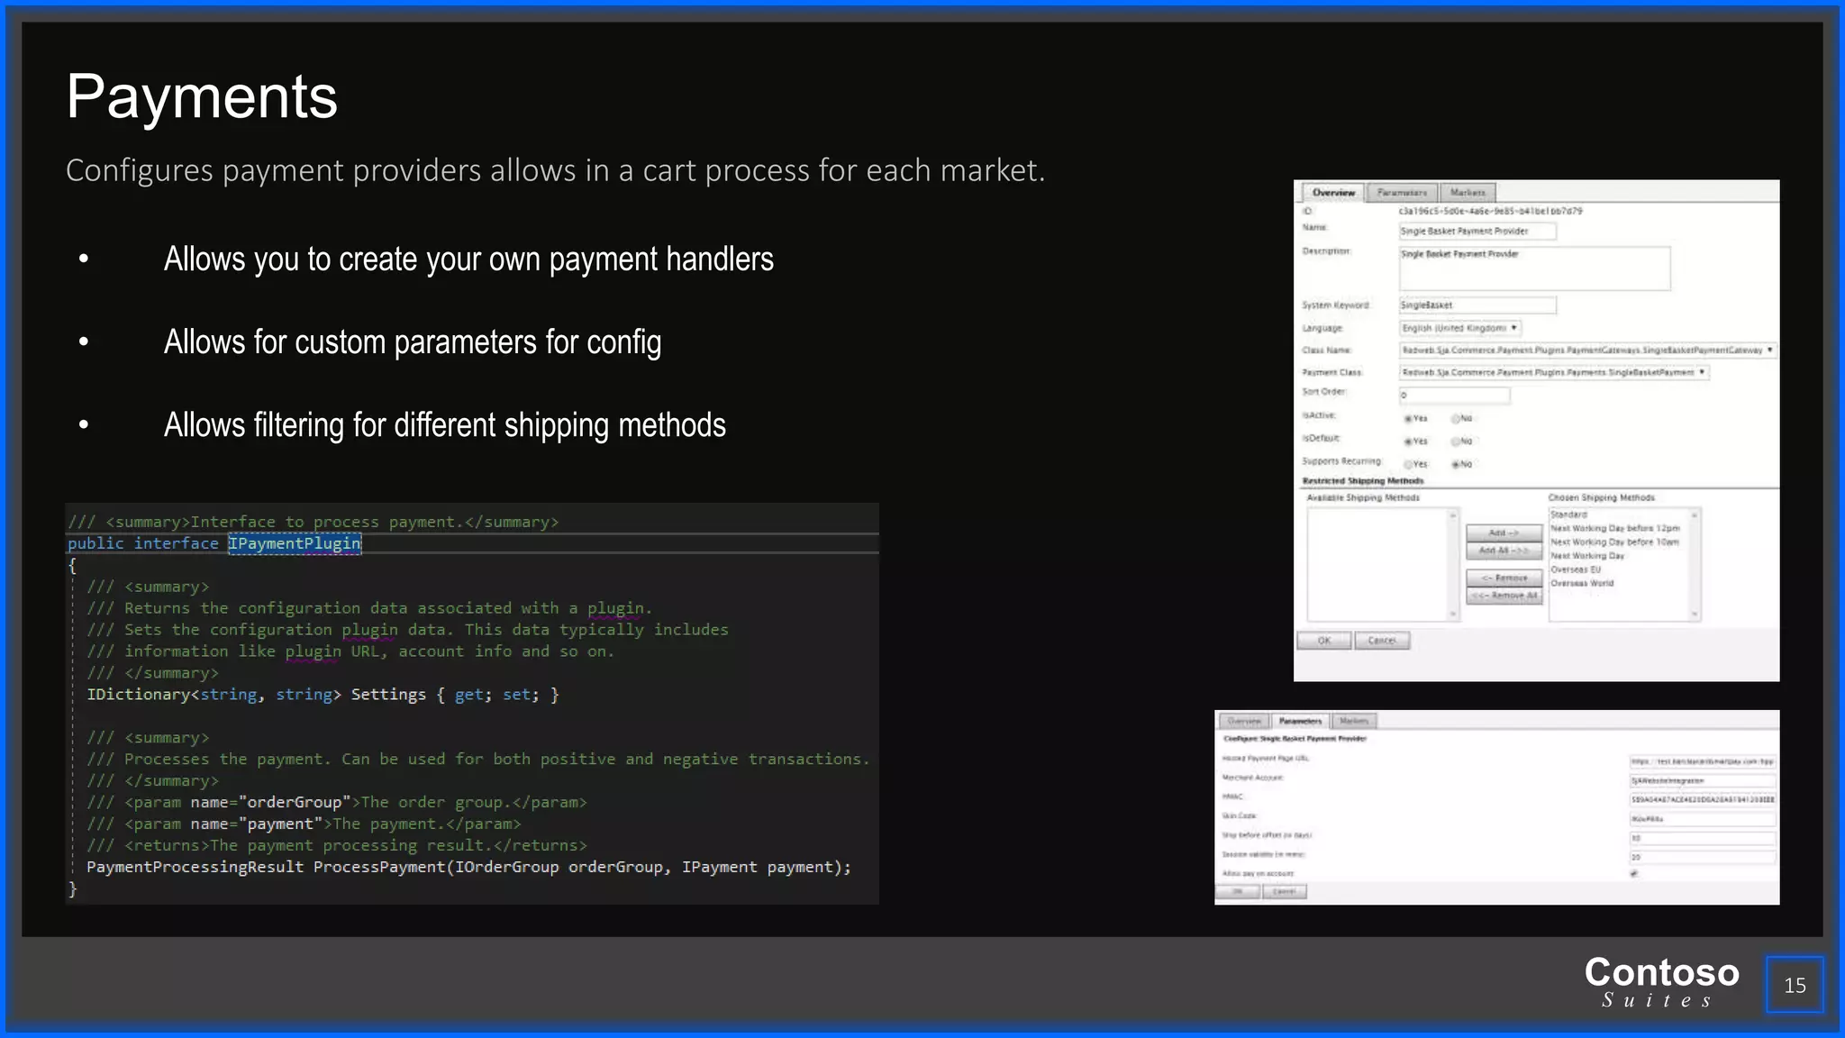Click the Skin Code field
Image resolution: width=1845 pixels, height=1038 pixels.
[1703, 819]
